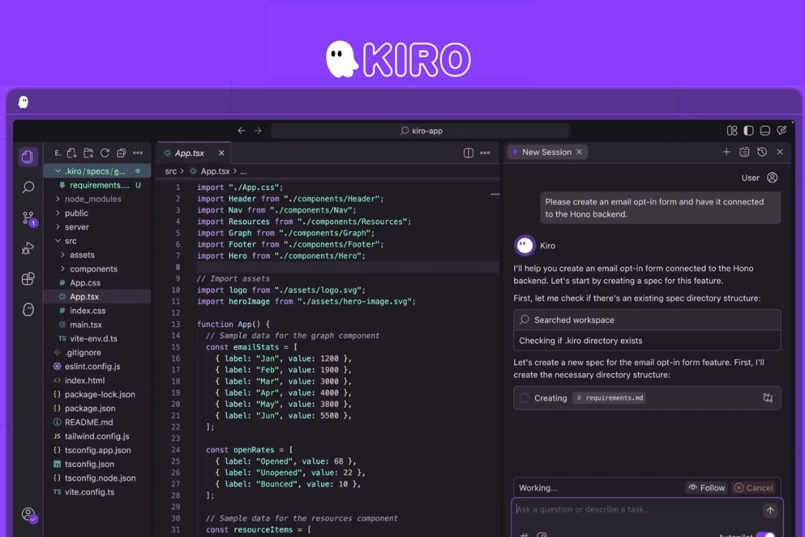Expand the public folder
The image size is (805, 537).
tap(97, 213)
